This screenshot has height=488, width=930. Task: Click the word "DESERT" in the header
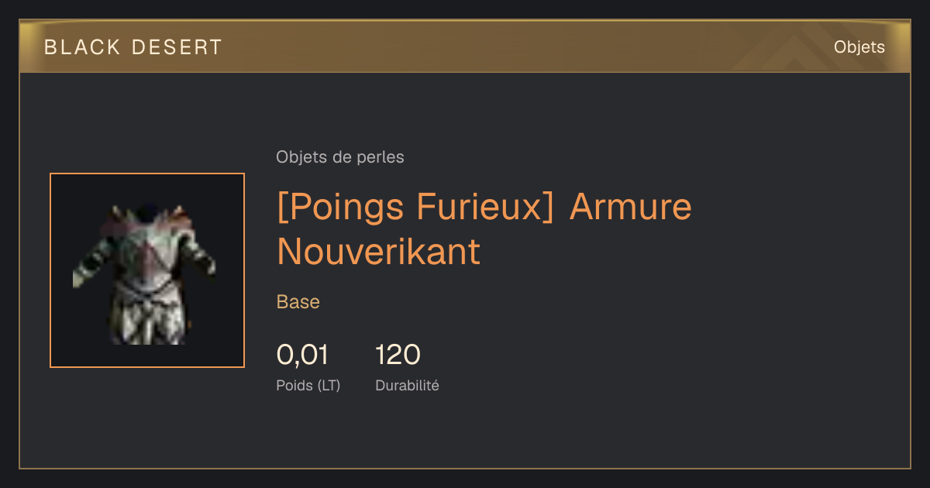(177, 47)
